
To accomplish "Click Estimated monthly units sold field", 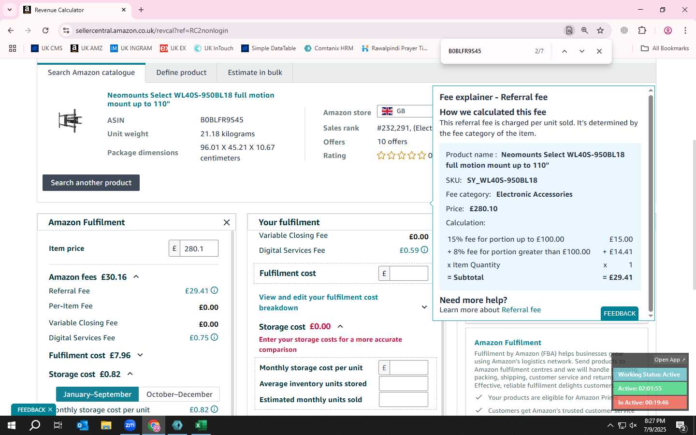I will tap(404, 400).
